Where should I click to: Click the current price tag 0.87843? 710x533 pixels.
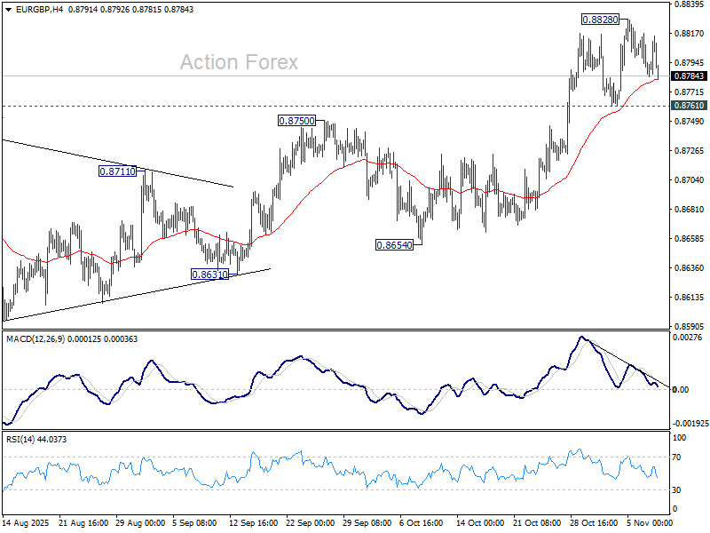(689, 76)
